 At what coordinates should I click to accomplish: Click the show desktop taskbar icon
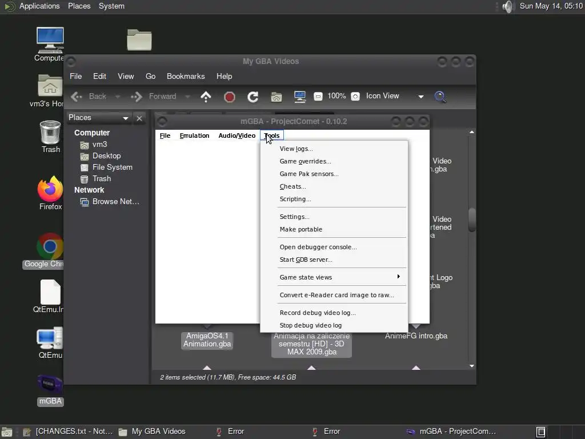point(7,432)
